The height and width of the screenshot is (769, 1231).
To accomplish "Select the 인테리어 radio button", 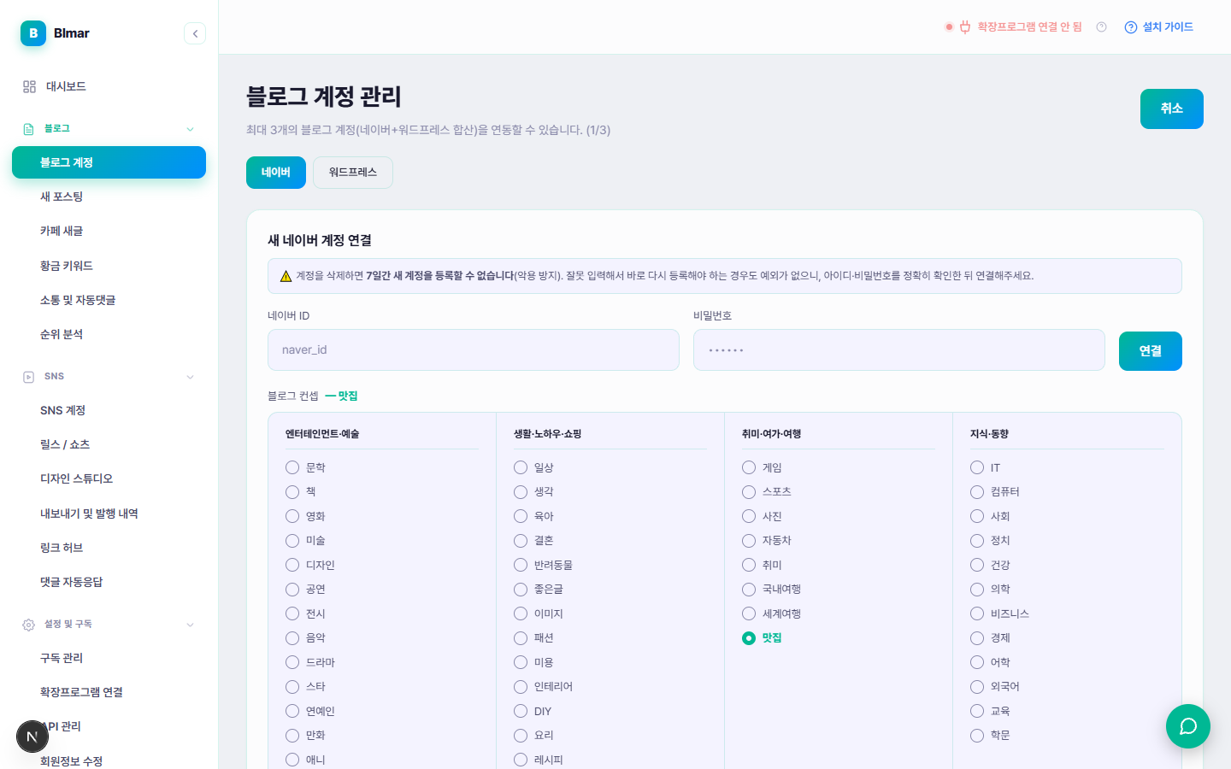I will pos(521,687).
